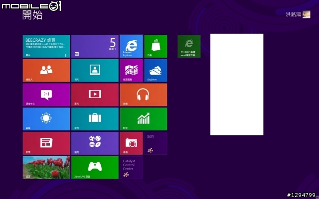The height and width of the screenshot is (199, 319).
Task: Open the Video play-button tile
Action: pos(95,95)
